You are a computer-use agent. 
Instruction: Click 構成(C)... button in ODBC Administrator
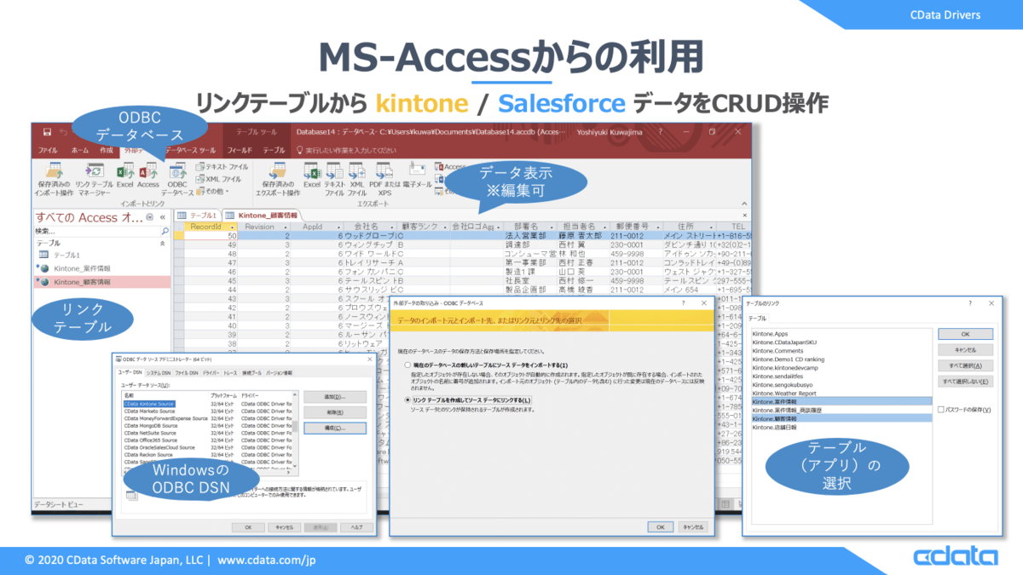[x=334, y=428]
